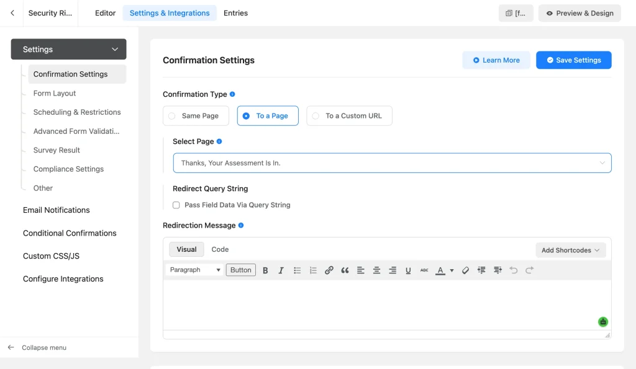Insert a bulleted list
Viewport: 636px width, 369px height.
click(x=298, y=270)
